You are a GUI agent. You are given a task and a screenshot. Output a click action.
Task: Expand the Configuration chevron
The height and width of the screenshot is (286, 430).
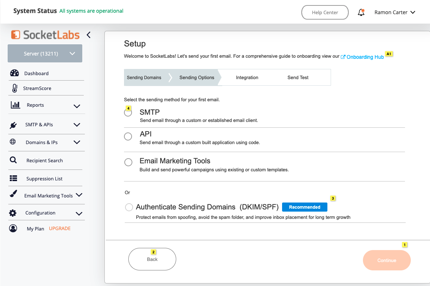click(x=79, y=213)
